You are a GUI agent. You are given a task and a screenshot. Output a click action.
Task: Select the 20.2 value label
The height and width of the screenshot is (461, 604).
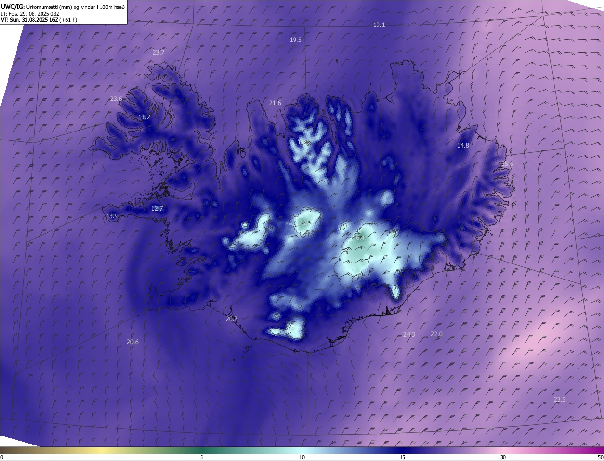click(x=232, y=319)
